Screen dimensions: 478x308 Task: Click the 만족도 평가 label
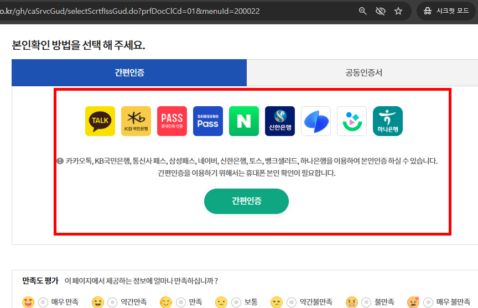pyautogui.click(x=40, y=280)
